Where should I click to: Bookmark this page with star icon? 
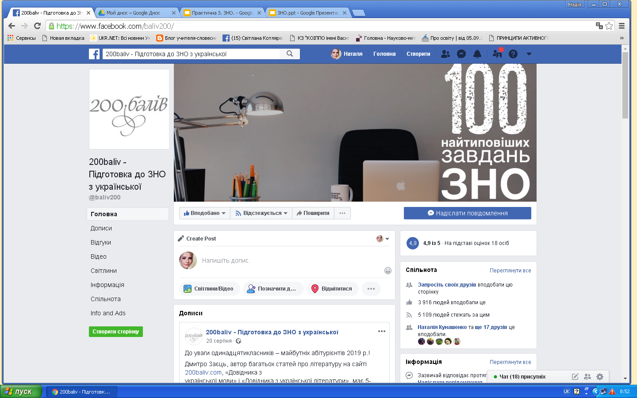click(x=609, y=26)
